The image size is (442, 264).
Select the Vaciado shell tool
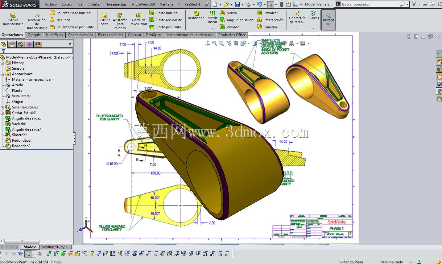tap(229, 27)
